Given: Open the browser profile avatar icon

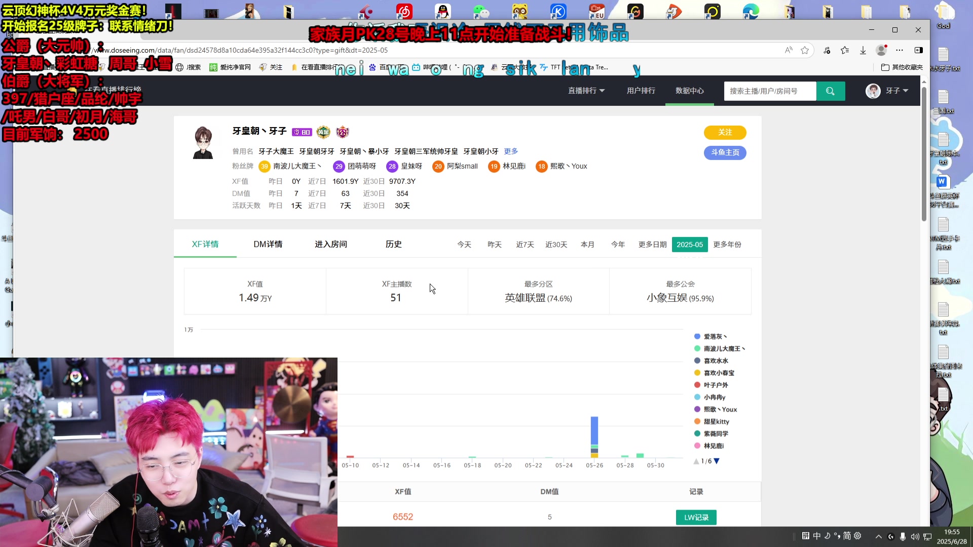Looking at the screenshot, I should (881, 50).
